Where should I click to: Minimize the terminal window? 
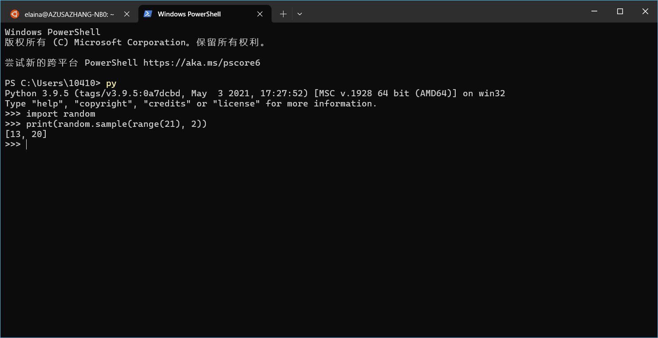595,11
